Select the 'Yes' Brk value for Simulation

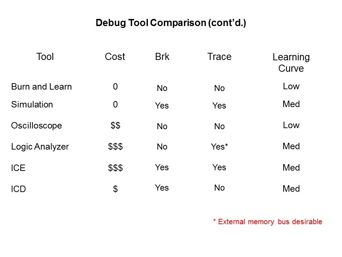pyautogui.click(x=162, y=106)
